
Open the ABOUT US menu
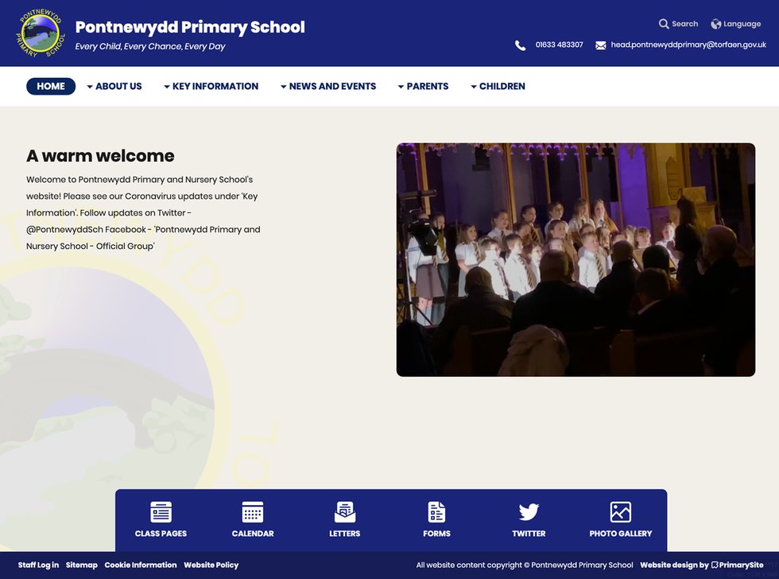pos(118,86)
